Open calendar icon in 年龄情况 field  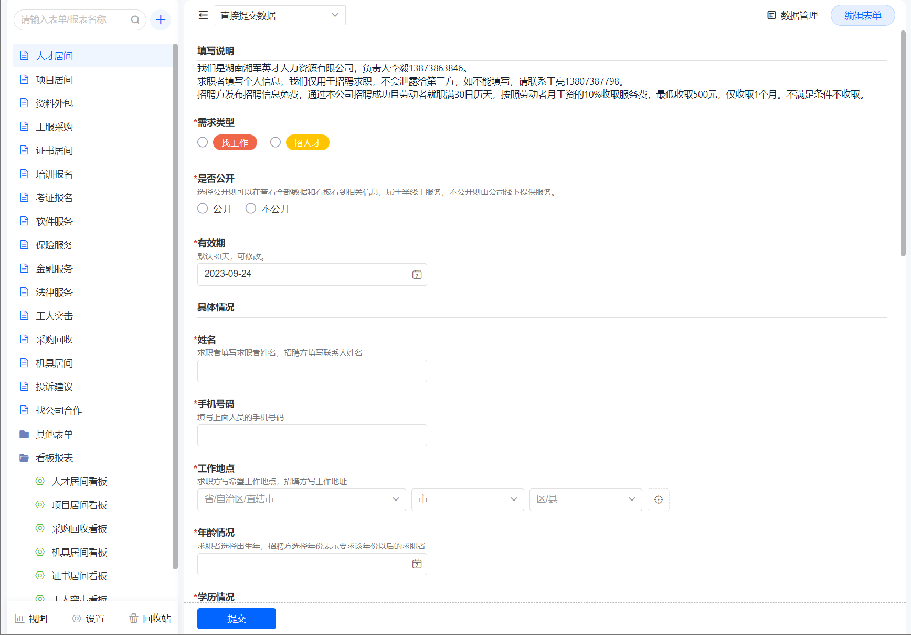(417, 564)
